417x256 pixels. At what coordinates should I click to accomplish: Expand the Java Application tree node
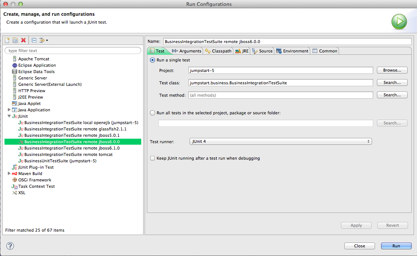point(9,110)
